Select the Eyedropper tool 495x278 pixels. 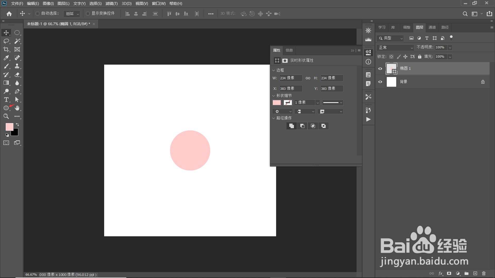coord(6,58)
